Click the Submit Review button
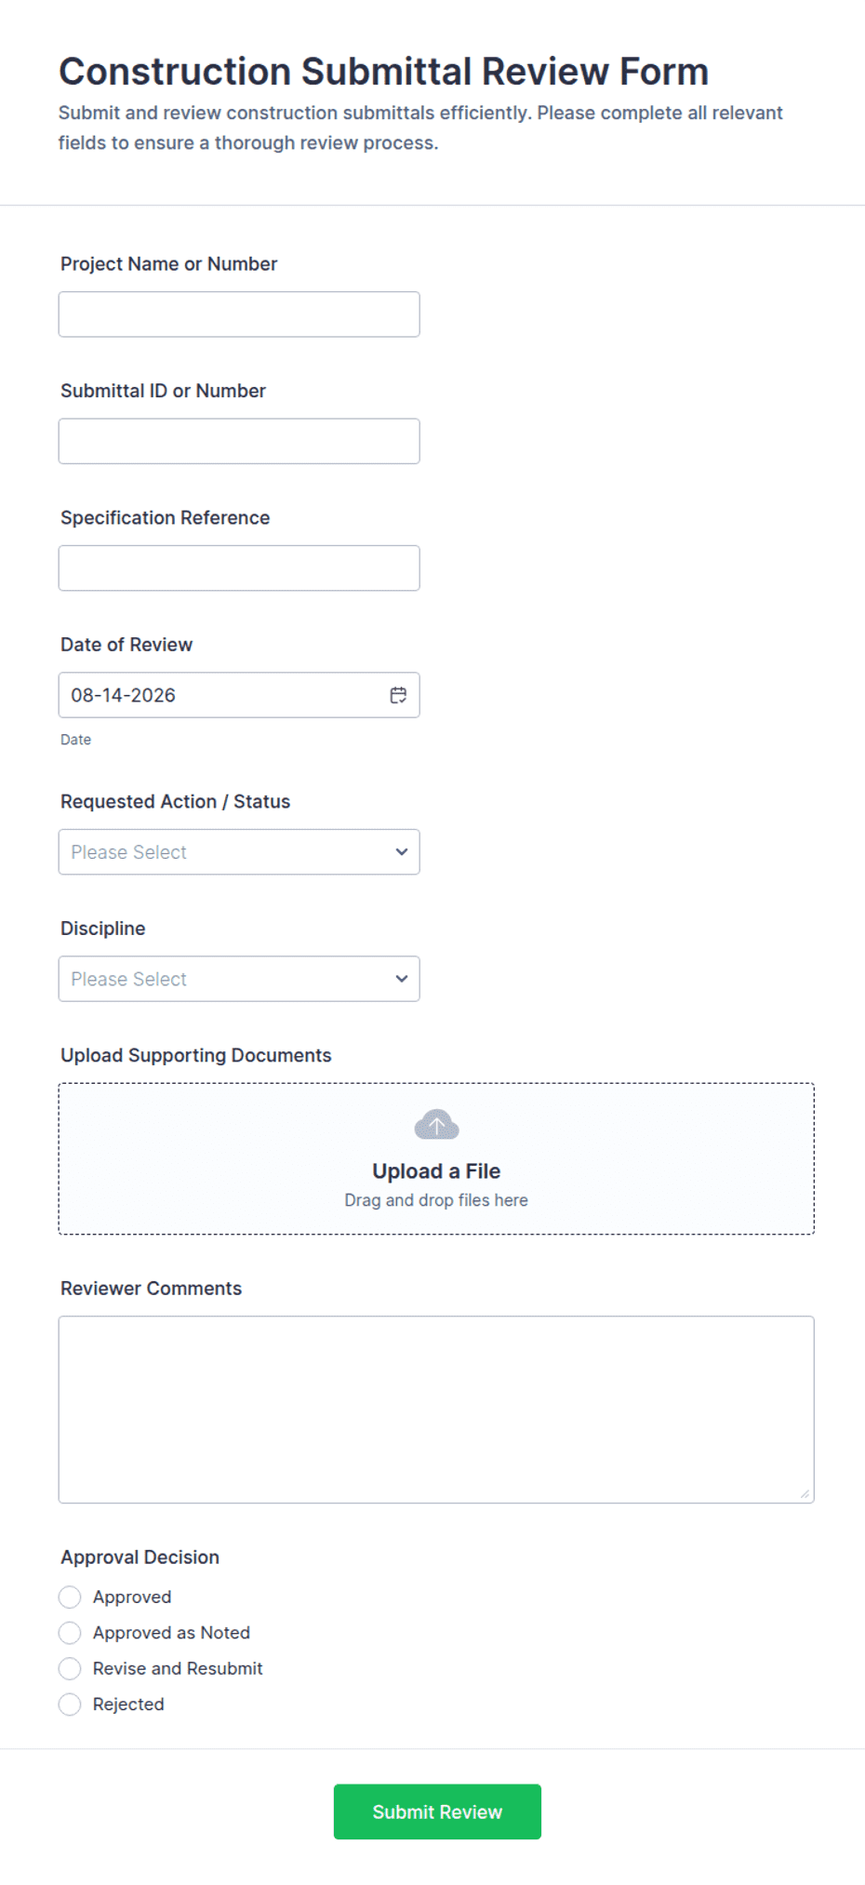The width and height of the screenshot is (865, 1885). coord(437,1811)
